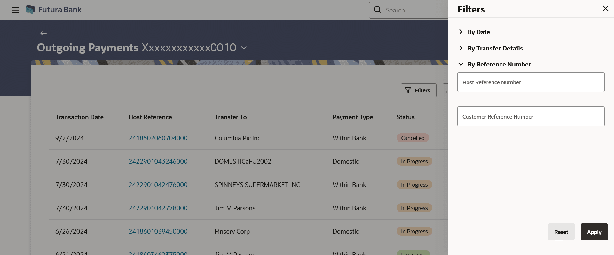Click the Transaction Date column header

click(x=79, y=117)
